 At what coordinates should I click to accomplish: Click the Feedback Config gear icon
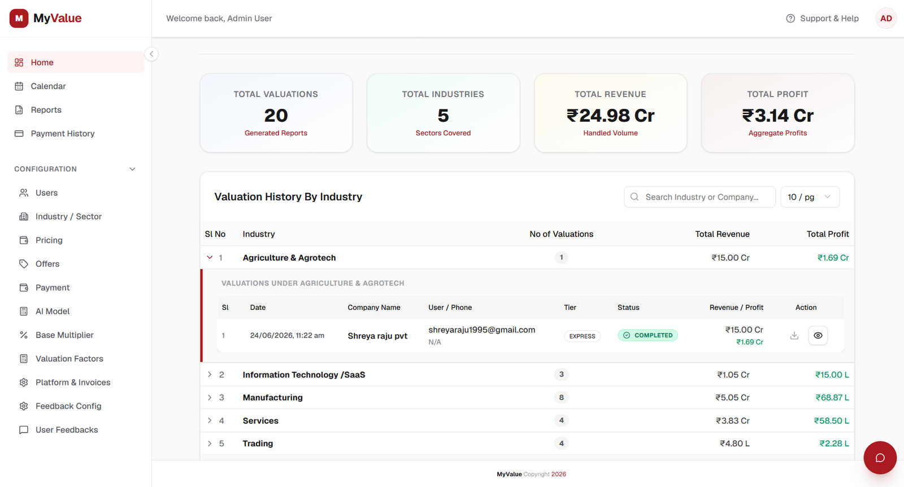(24, 406)
